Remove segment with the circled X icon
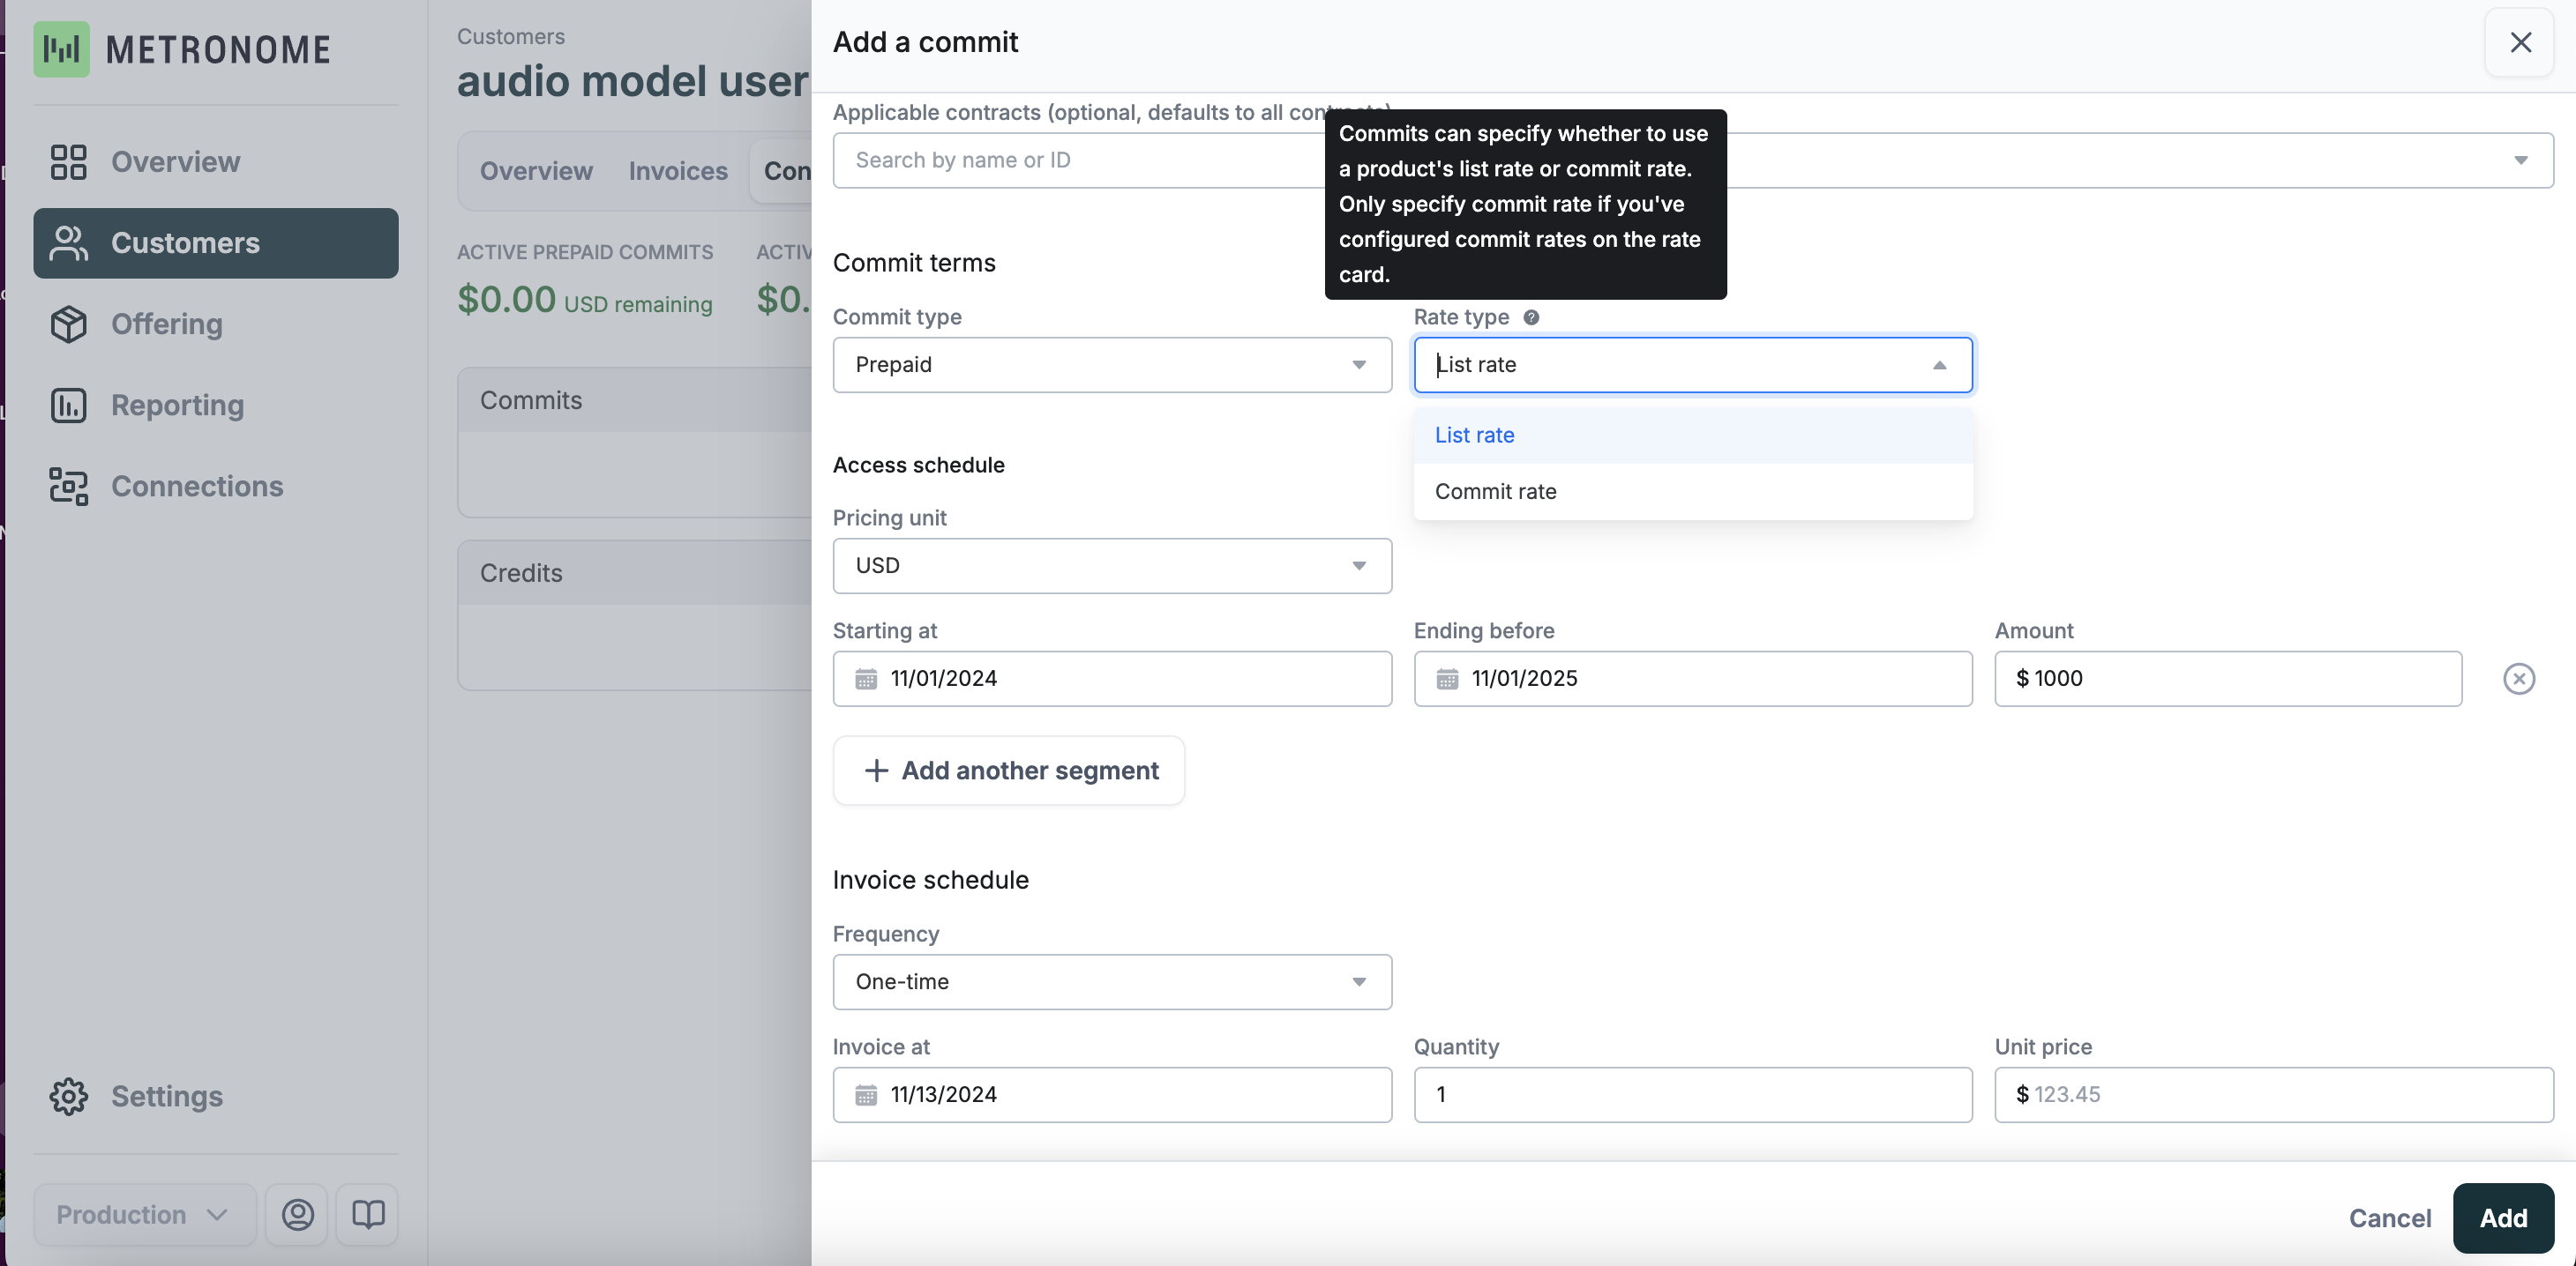Image resolution: width=2576 pixels, height=1266 pixels. (x=2518, y=679)
